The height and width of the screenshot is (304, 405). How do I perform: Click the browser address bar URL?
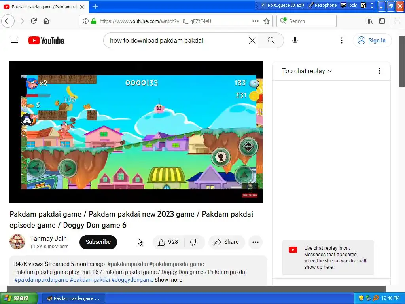tap(155, 21)
